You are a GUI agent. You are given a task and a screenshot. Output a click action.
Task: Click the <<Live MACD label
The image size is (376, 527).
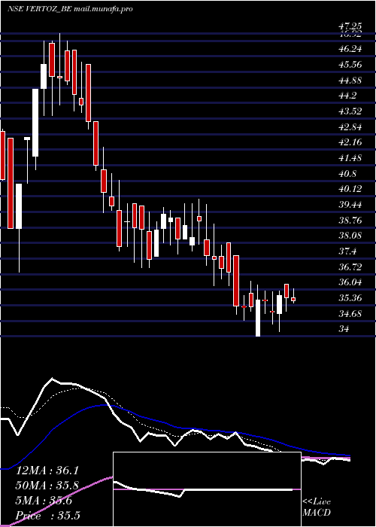(317, 507)
